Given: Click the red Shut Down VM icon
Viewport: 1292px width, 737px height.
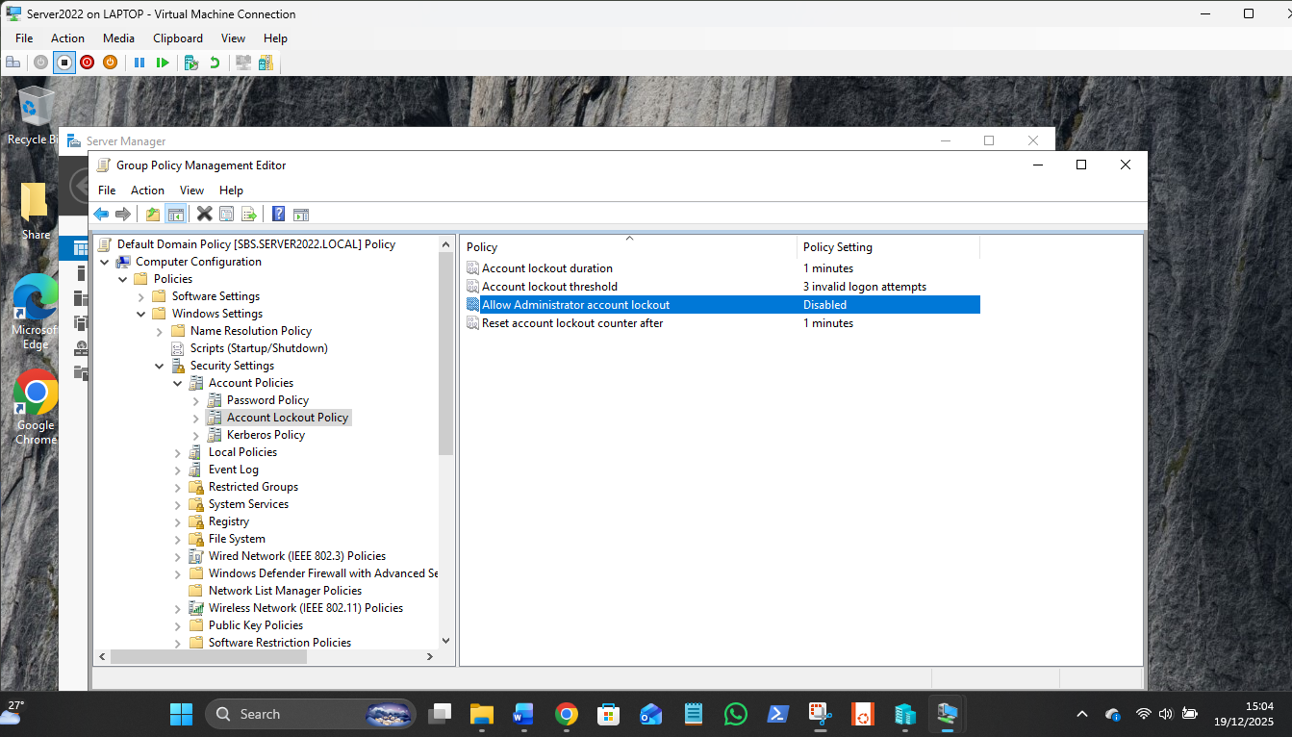Looking at the screenshot, I should (x=87, y=63).
